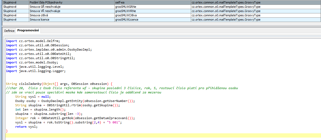This screenshot has width=321, height=140.
Task: Select the "Smlouva VŘ neschvaluje" table row
Action: [45, 11]
